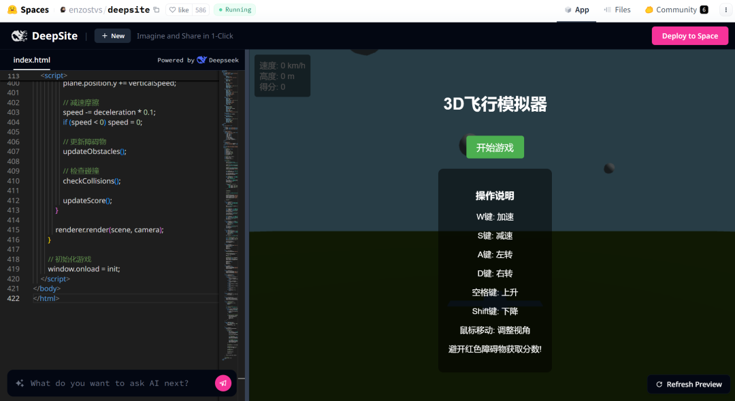Place cursor on checkCollisions(); line
This screenshot has height=401, width=735.
click(92, 181)
